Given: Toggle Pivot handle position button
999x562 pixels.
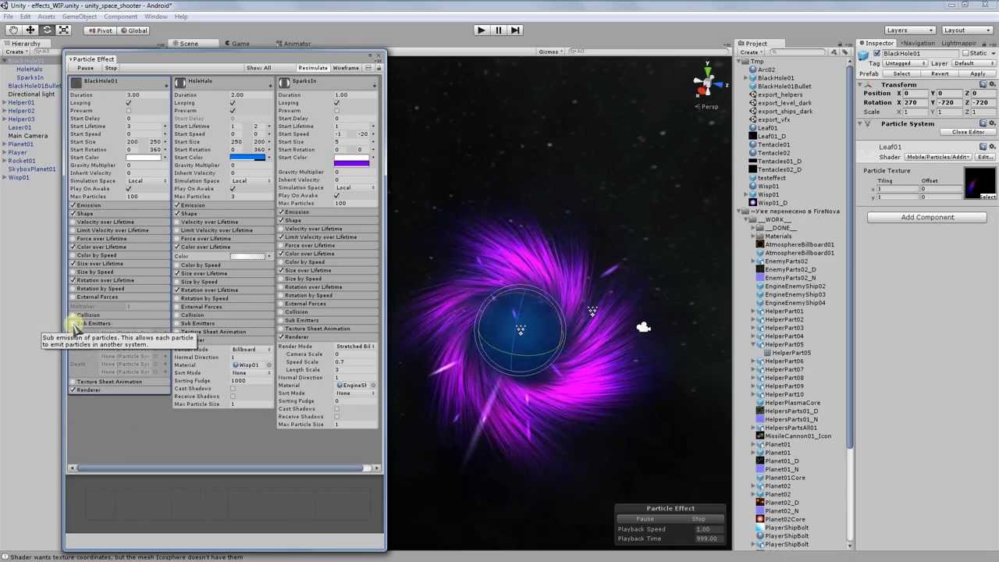Looking at the screenshot, I should (x=100, y=30).
